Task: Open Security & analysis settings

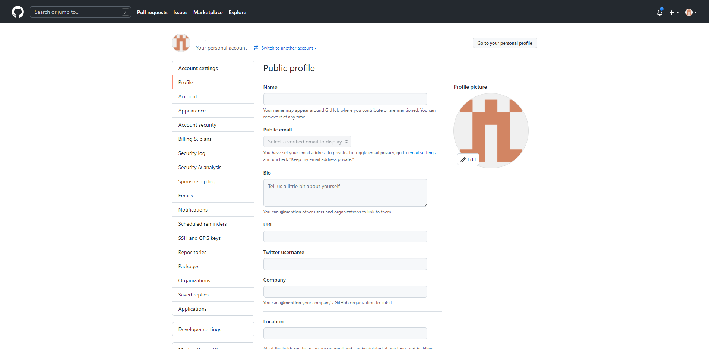Action: click(213, 167)
